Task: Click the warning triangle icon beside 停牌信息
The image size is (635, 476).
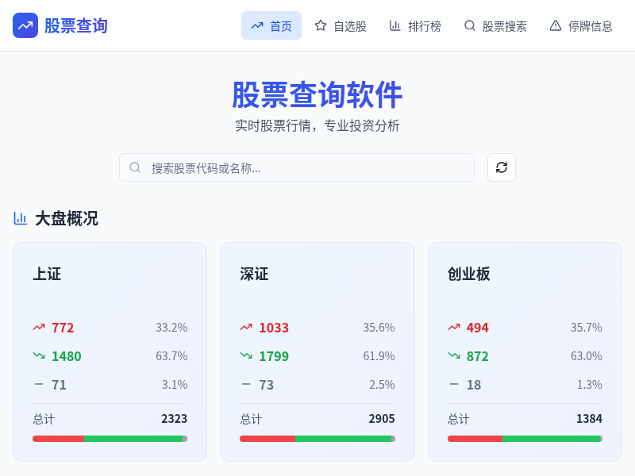Action: coord(555,25)
